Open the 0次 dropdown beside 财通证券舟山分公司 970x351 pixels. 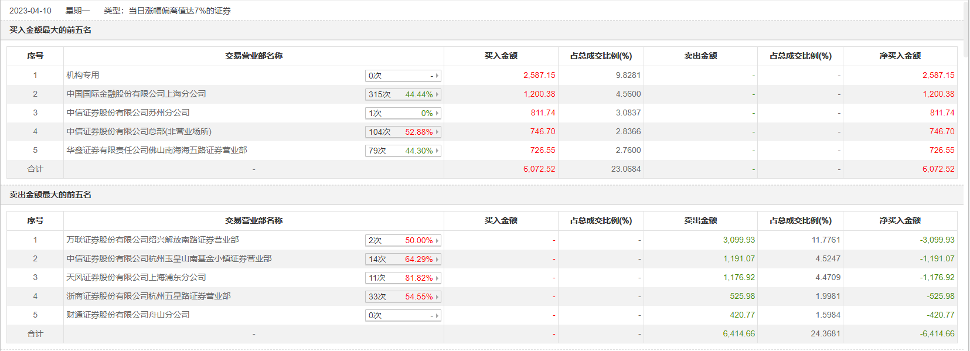[437, 315]
